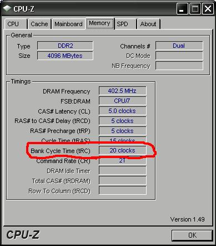Viewport: 216px width, 246px height.
Task: Minimize the CPU-Z window
Action: pyautogui.click(x=182, y=8)
